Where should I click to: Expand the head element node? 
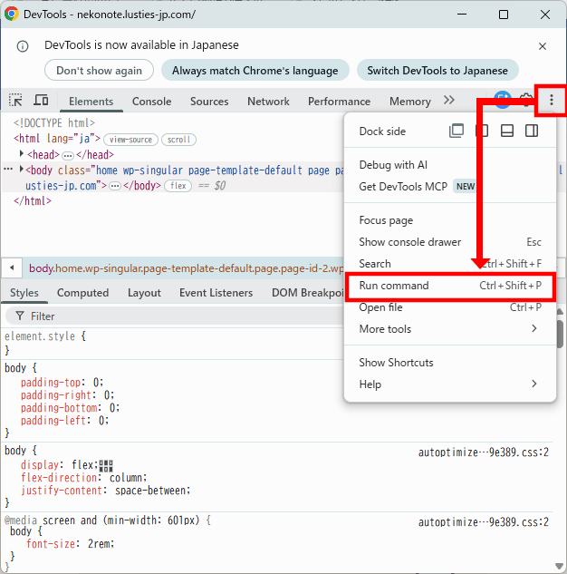pyautogui.click(x=21, y=154)
